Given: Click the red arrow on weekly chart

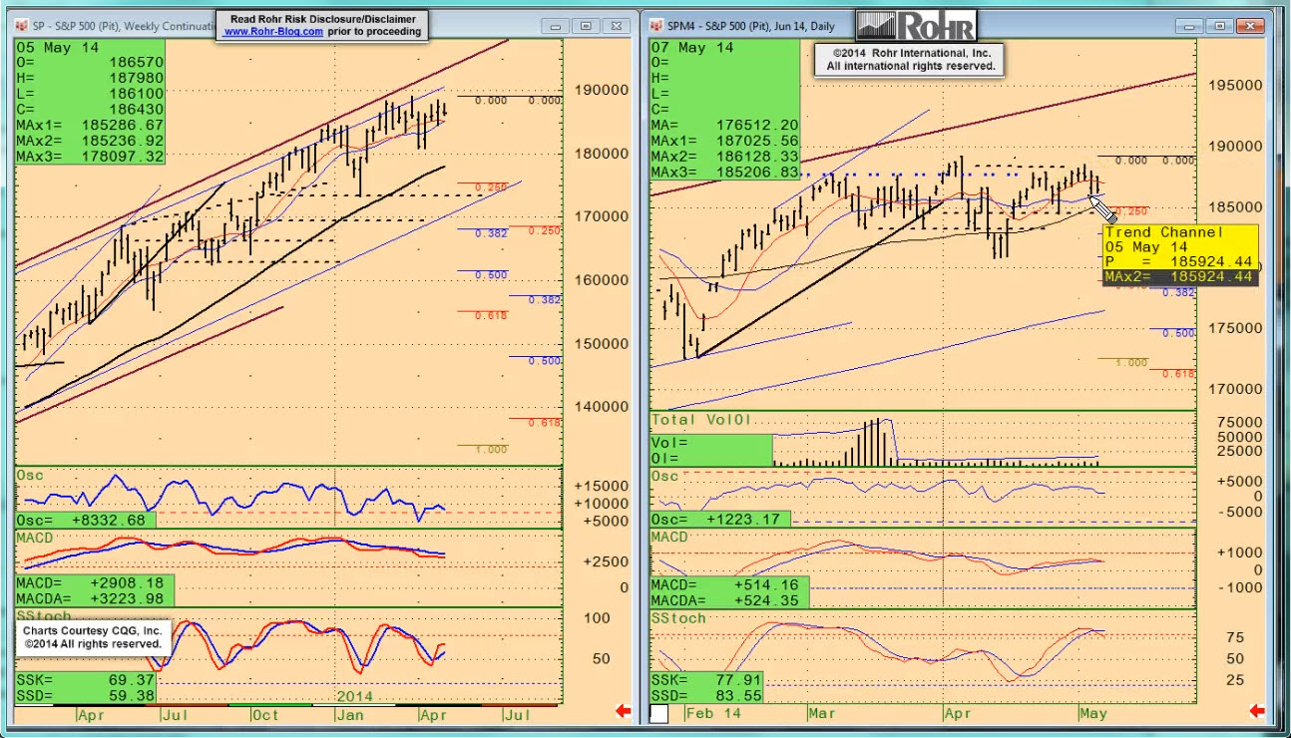Looking at the screenshot, I should (x=623, y=711).
